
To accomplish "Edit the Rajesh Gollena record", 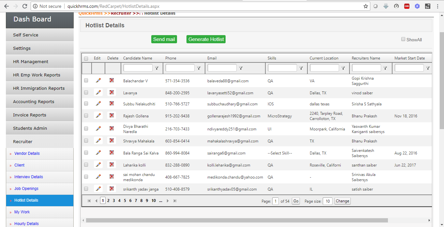I will click(98, 115).
